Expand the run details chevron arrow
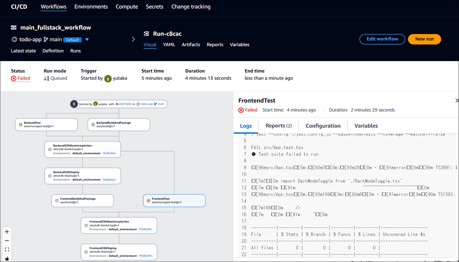The height and width of the screenshot is (262, 459). point(133,39)
